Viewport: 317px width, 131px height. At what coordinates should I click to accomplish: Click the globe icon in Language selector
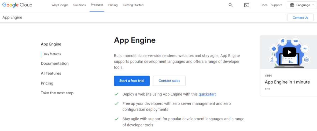[292, 5]
